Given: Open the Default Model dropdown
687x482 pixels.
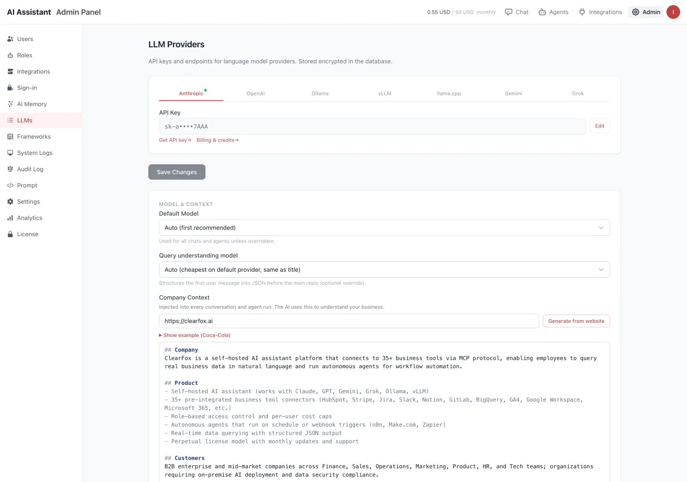Looking at the screenshot, I should pos(384,228).
